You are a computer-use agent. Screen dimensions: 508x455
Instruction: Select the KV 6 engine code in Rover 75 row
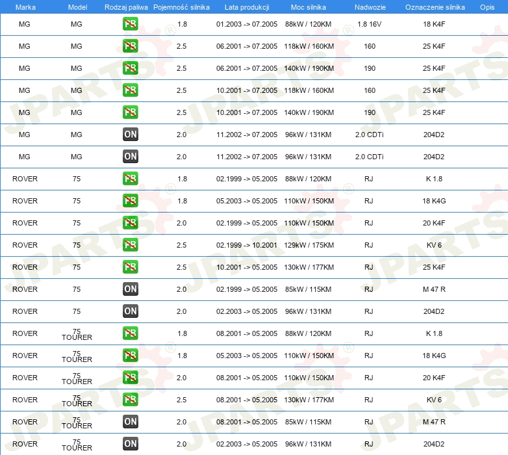click(434, 245)
